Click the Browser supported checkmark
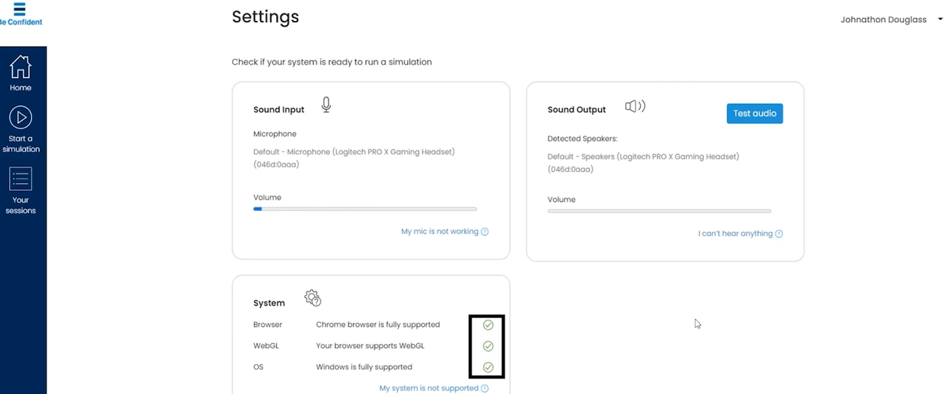 click(x=488, y=325)
